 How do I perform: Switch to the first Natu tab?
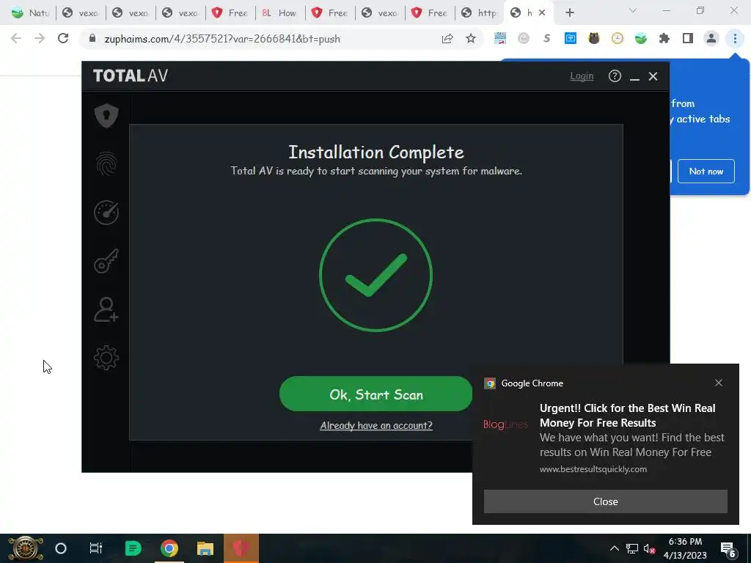31,13
